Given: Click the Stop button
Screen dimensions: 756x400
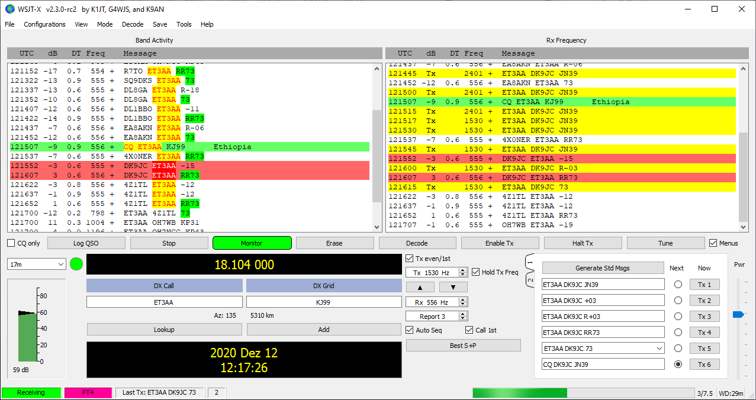Looking at the screenshot, I should click(169, 243).
